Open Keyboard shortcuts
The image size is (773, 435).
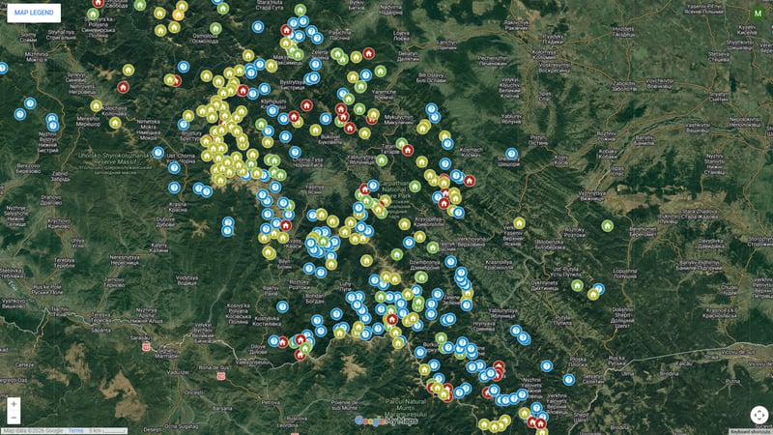tap(751, 430)
